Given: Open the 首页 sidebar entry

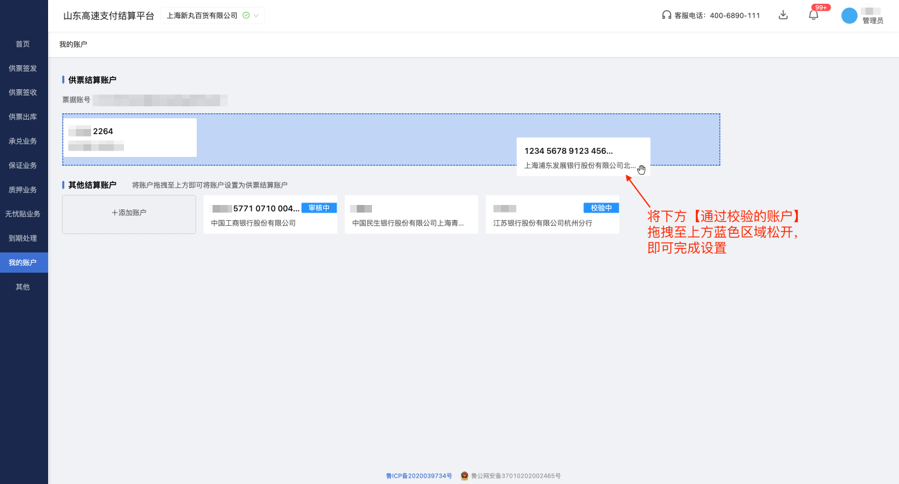Looking at the screenshot, I should (23, 44).
